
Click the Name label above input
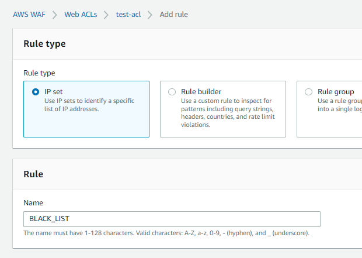click(x=33, y=202)
